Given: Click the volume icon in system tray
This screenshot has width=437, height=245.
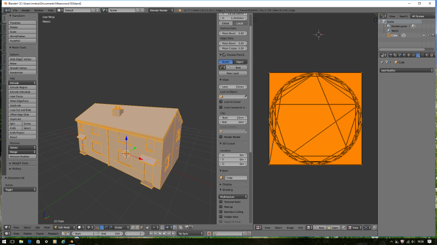Looking at the screenshot, I should [x=413, y=242].
